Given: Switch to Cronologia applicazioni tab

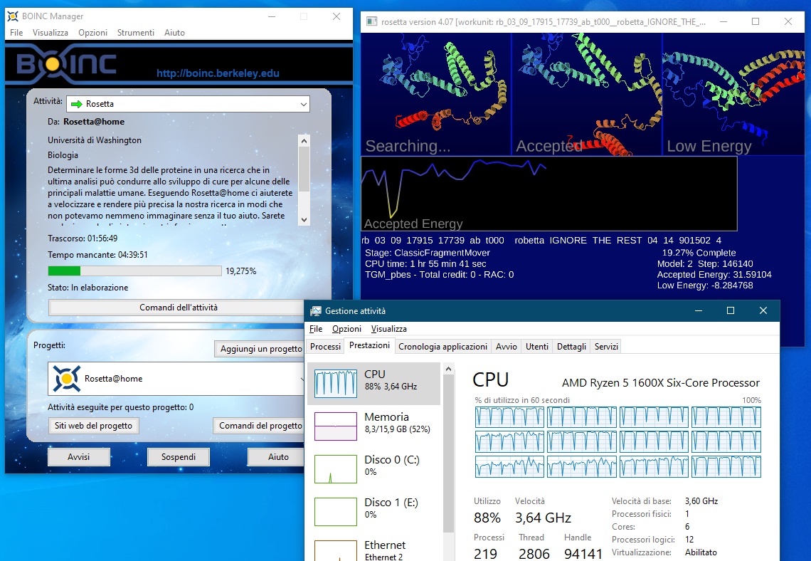Looking at the screenshot, I should (x=442, y=347).
